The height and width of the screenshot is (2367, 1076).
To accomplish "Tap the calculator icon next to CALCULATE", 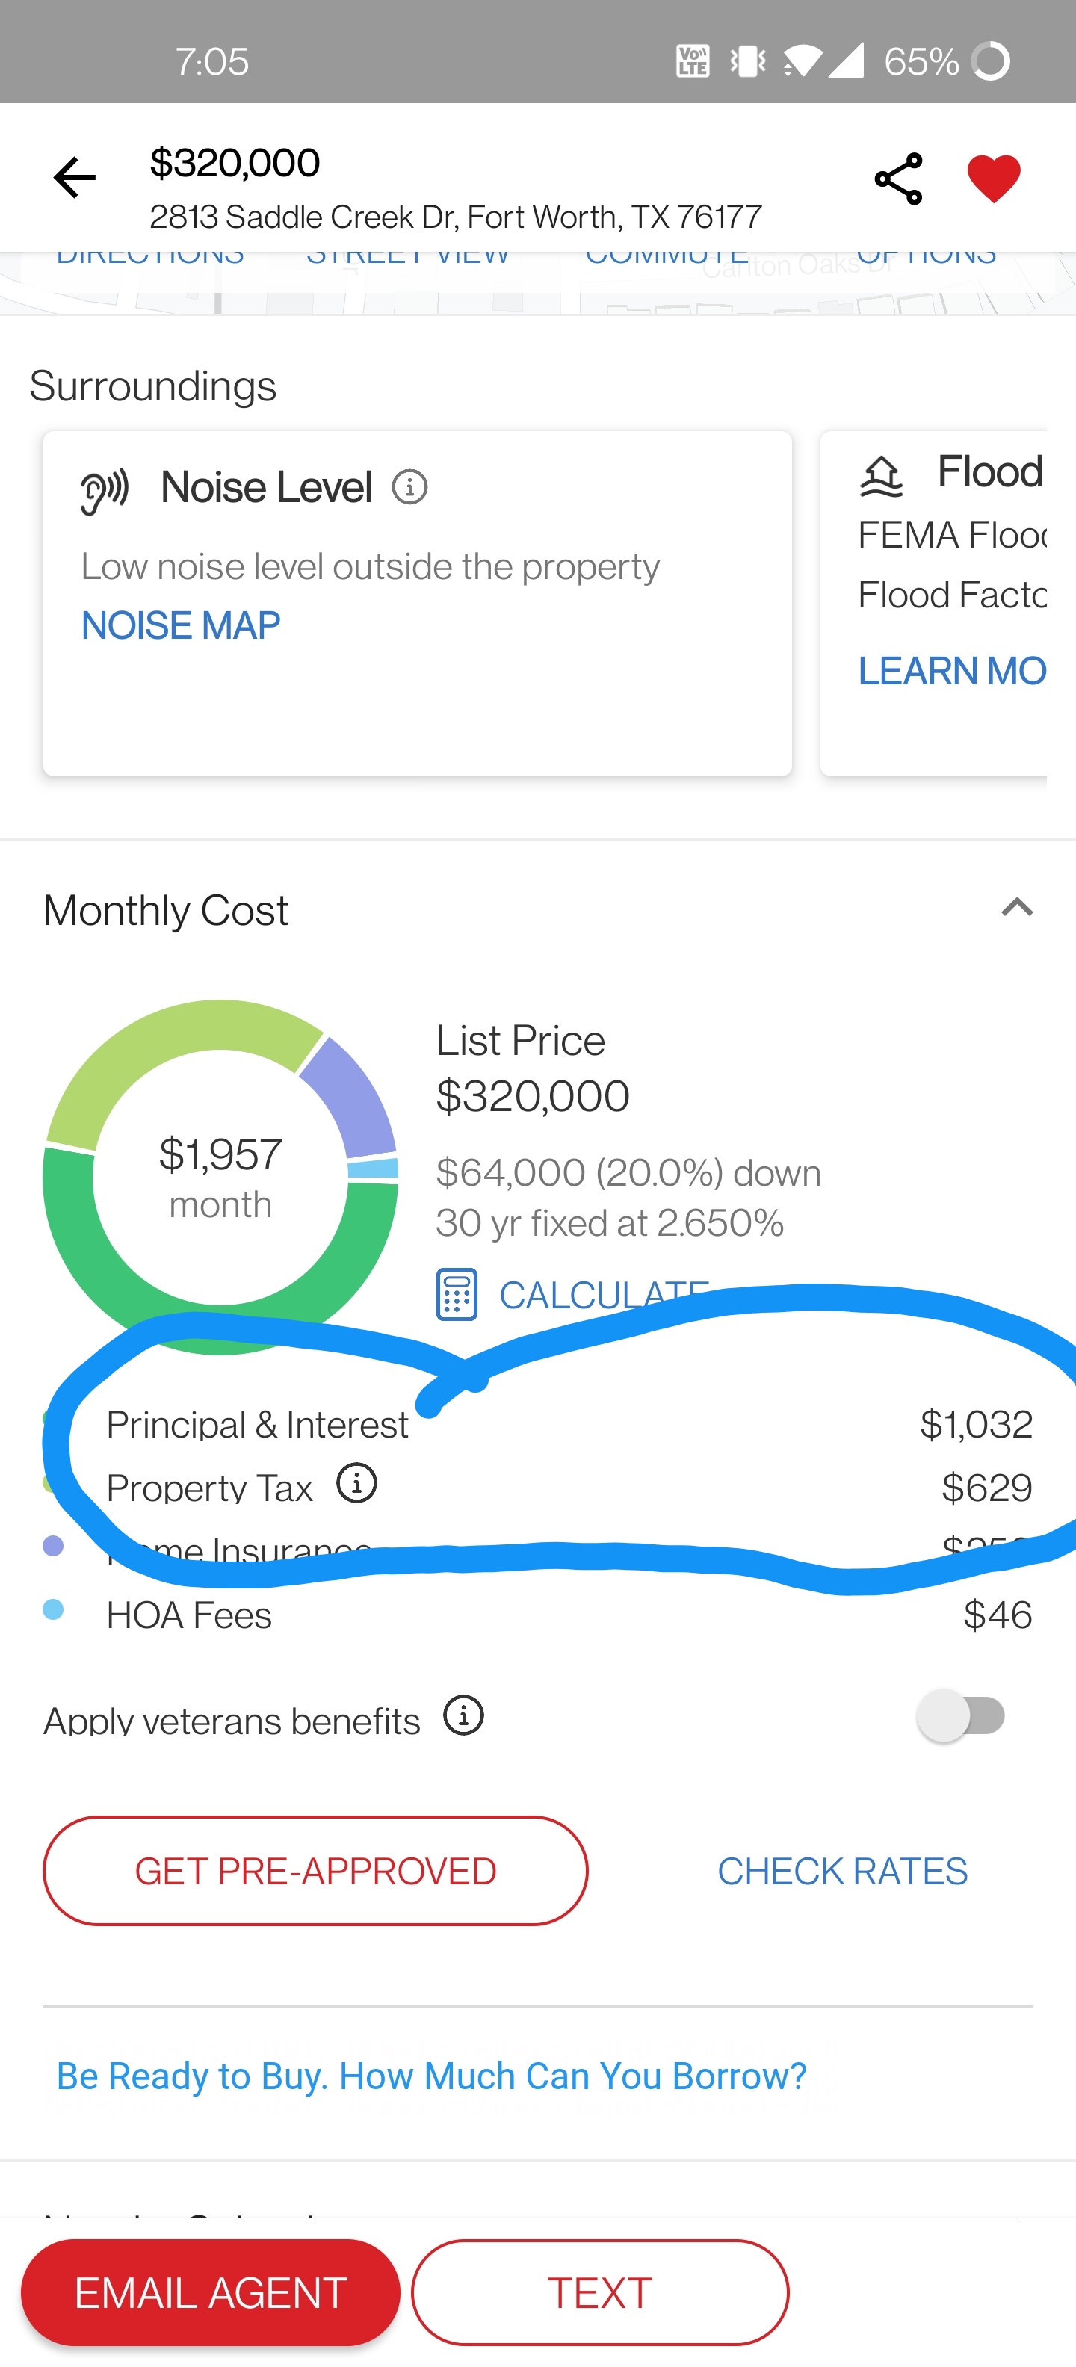I will [457, 1294].
